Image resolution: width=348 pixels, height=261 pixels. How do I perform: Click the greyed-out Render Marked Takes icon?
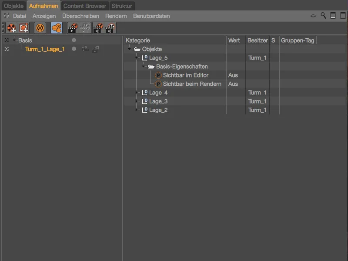(85, 28)
